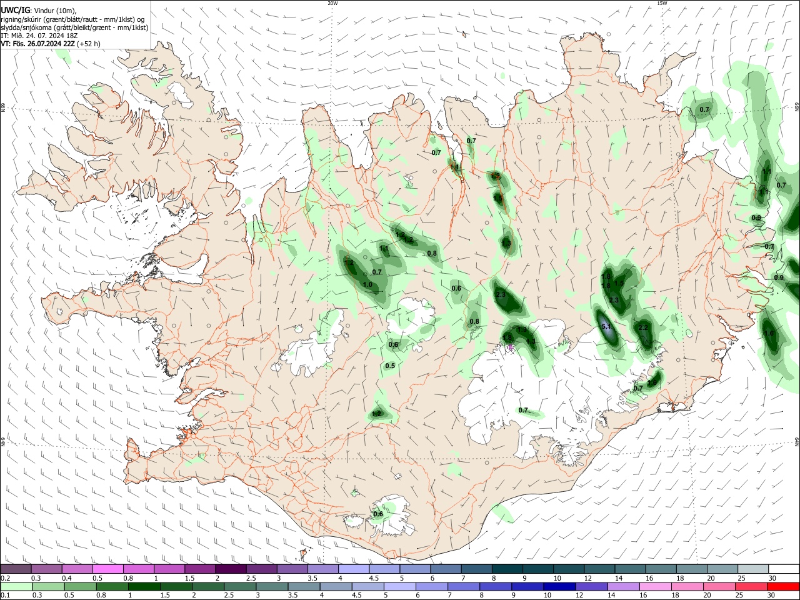Click the 0.7 value offshore northeast of Iceland
The height and width of the screenshot is (600, 800).
pyautogui.click(x=704, y=109)
